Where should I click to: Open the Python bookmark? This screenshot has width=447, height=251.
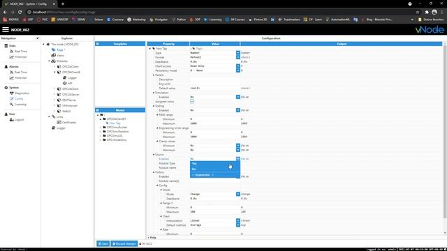tap(179, 20)
